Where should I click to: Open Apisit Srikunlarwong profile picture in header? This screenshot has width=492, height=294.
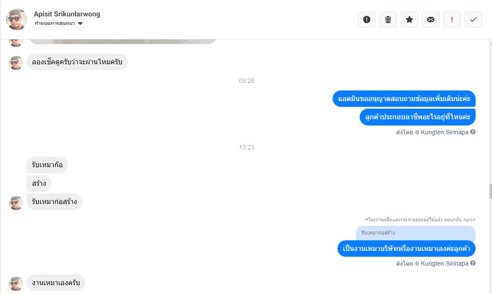click(x=16, y=20)
